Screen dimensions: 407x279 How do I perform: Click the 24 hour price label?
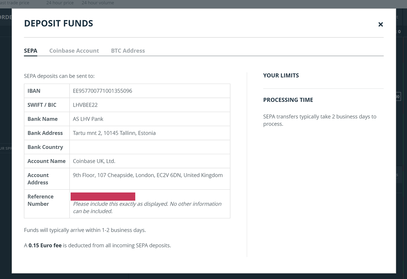(x=60, y=3)
